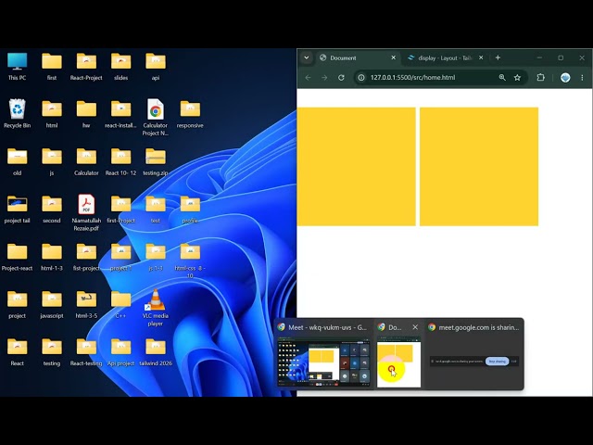Screen dimensions: 593x445
Task: Switch to the display - Layout Tailwind tab
Action: click(445, 57)
